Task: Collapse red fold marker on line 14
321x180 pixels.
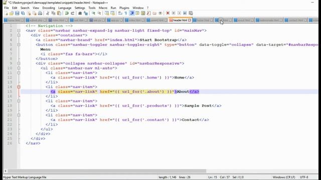Action: tap(19, 87)
